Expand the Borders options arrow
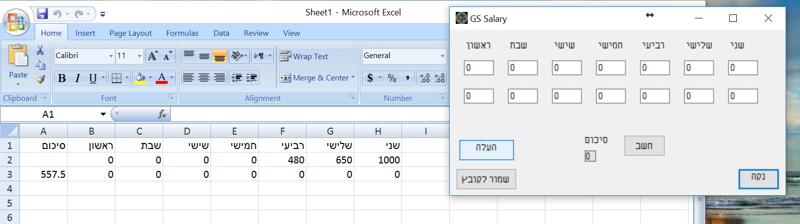 (x=127, y=78)
